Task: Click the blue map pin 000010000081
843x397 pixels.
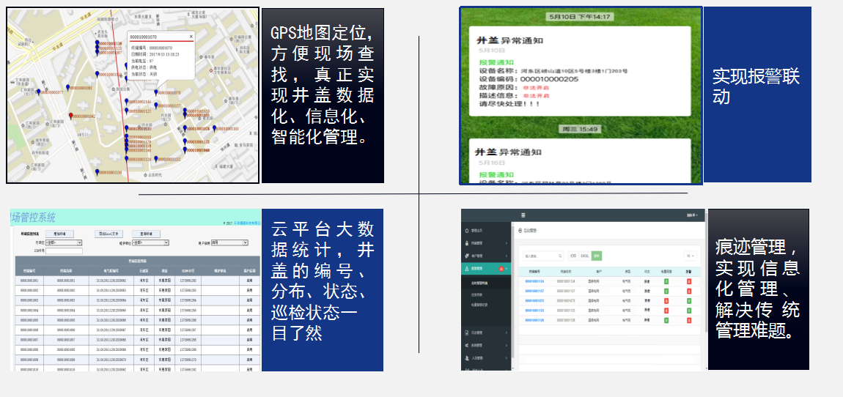Action: coord(67,88)
